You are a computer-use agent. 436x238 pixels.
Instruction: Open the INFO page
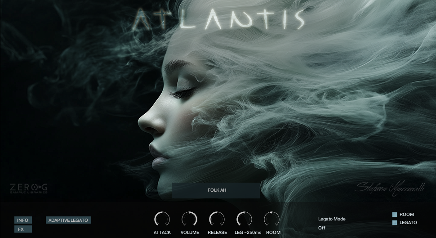[23, 220]
